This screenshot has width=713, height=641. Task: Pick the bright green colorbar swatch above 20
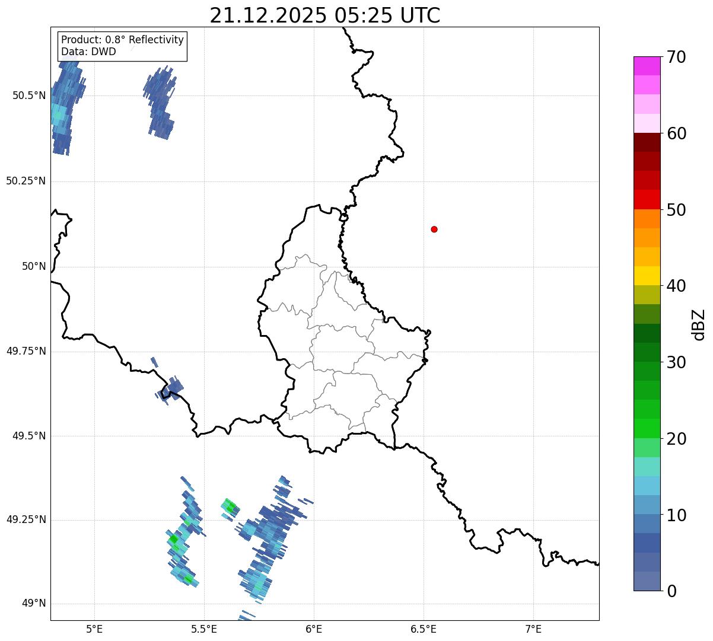click(647, 428)
